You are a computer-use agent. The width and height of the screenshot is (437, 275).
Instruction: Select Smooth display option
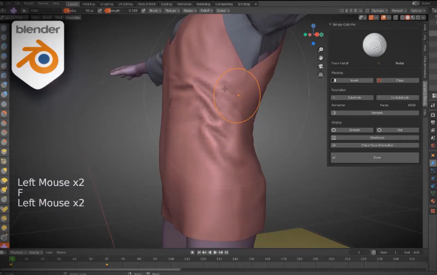click(352, 130)
